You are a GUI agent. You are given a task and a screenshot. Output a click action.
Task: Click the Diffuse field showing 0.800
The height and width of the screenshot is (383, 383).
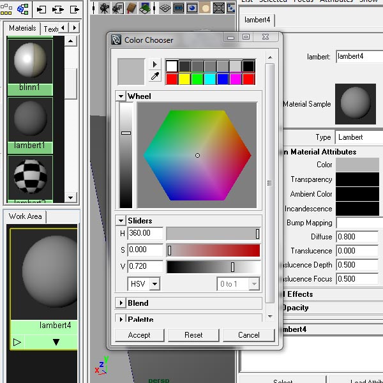[357, 236]
